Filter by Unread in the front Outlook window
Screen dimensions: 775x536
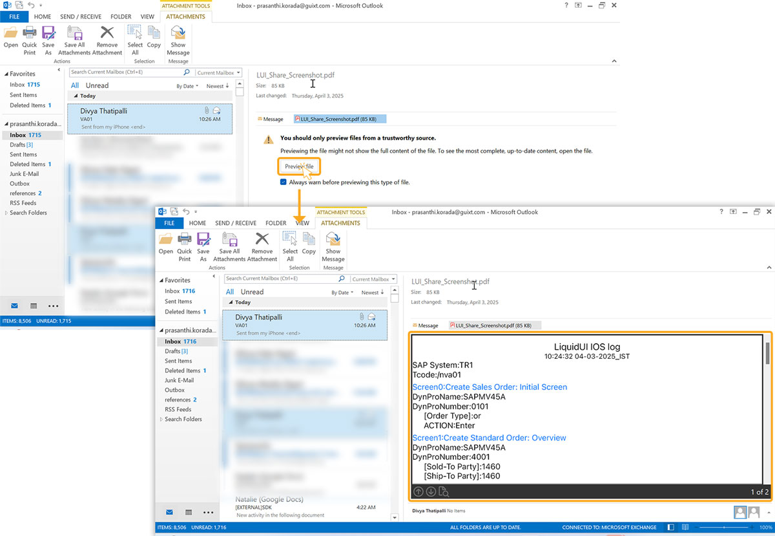(x=252, y=292)
